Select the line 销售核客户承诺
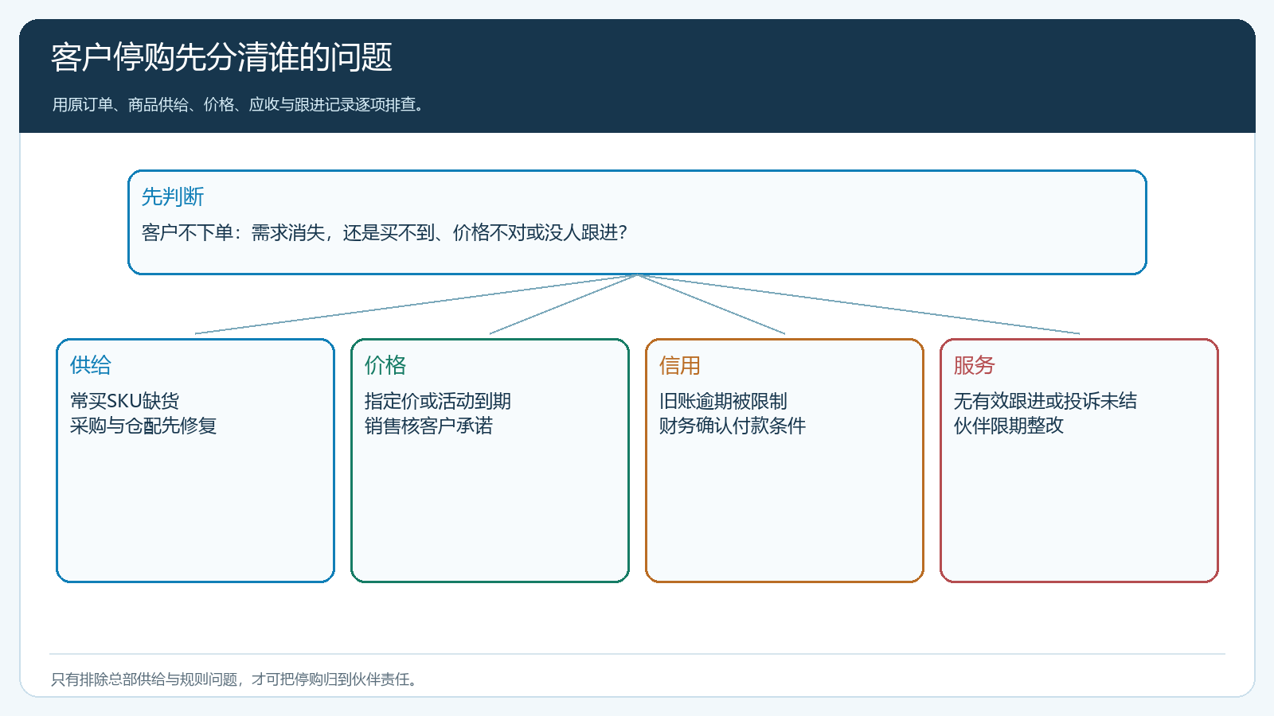This screenshot has width=1274, height=716. point(428,426)
